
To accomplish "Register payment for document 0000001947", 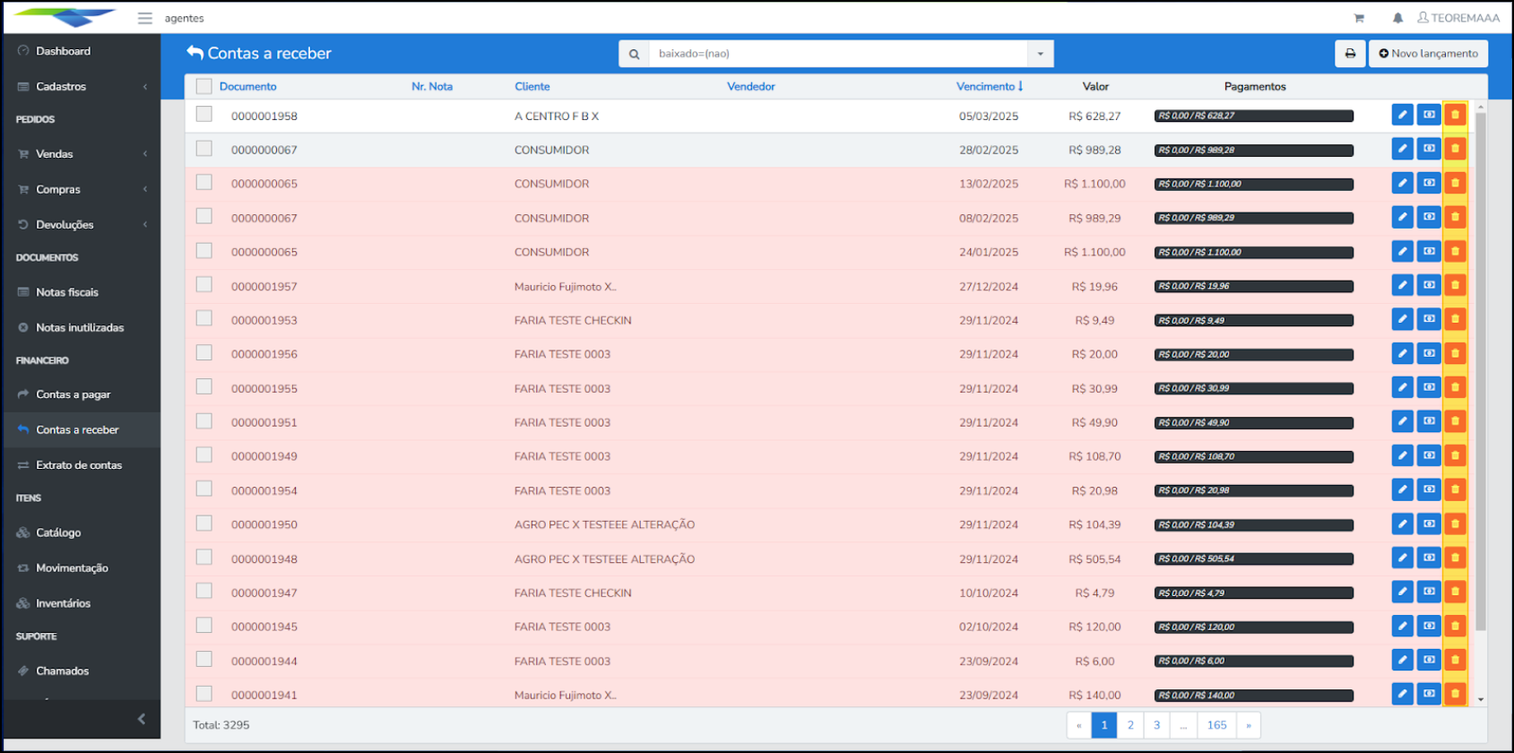I will 1429,592.
